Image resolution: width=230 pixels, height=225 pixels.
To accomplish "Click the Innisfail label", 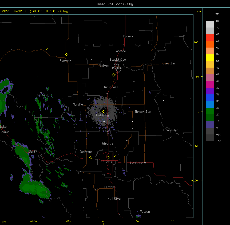I will coord(111,87).
